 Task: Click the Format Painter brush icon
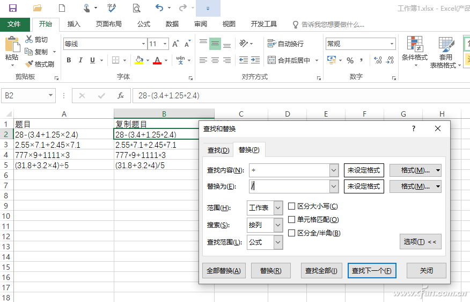coord(29,63)
